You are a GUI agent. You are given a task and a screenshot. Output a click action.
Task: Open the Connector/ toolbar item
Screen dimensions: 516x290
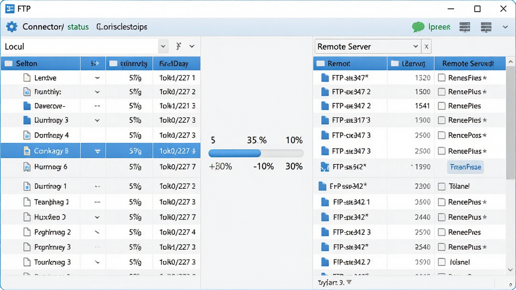point(43,27)
